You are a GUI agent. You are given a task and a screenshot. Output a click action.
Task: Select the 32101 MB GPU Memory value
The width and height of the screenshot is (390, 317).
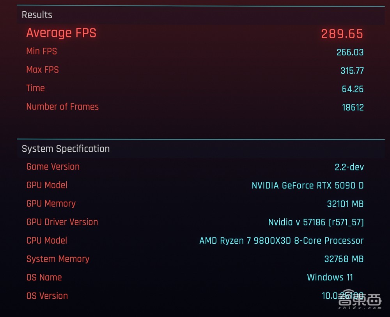(x=345, y=204)
